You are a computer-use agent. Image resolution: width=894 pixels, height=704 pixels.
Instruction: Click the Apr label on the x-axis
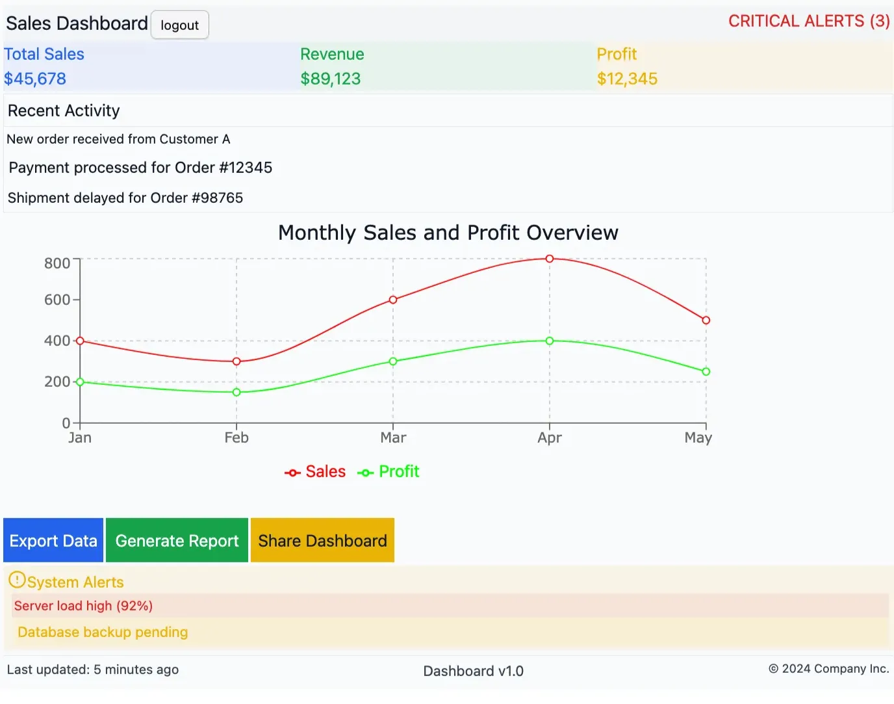(550, 437)
